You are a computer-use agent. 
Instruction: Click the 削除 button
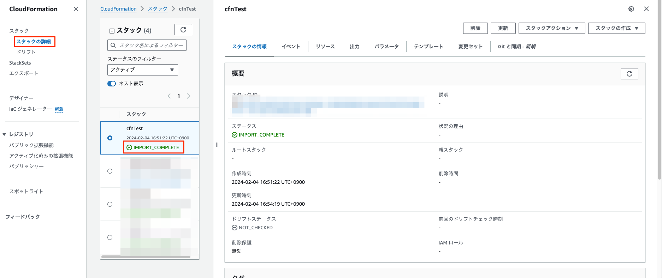pyautogui.click(x=475, y=28)
